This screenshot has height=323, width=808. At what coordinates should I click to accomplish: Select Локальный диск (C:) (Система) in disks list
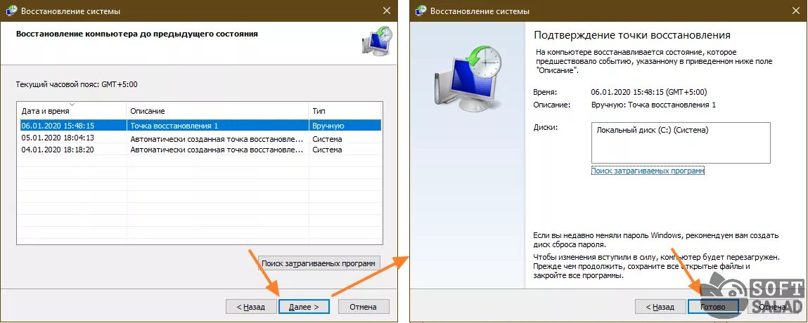coord(653,130)
